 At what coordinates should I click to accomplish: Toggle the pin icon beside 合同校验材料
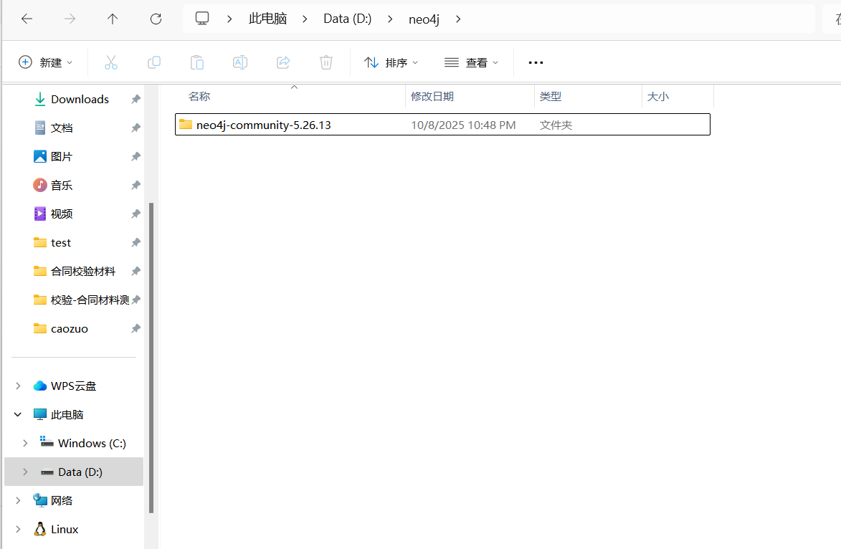[136, 272]
